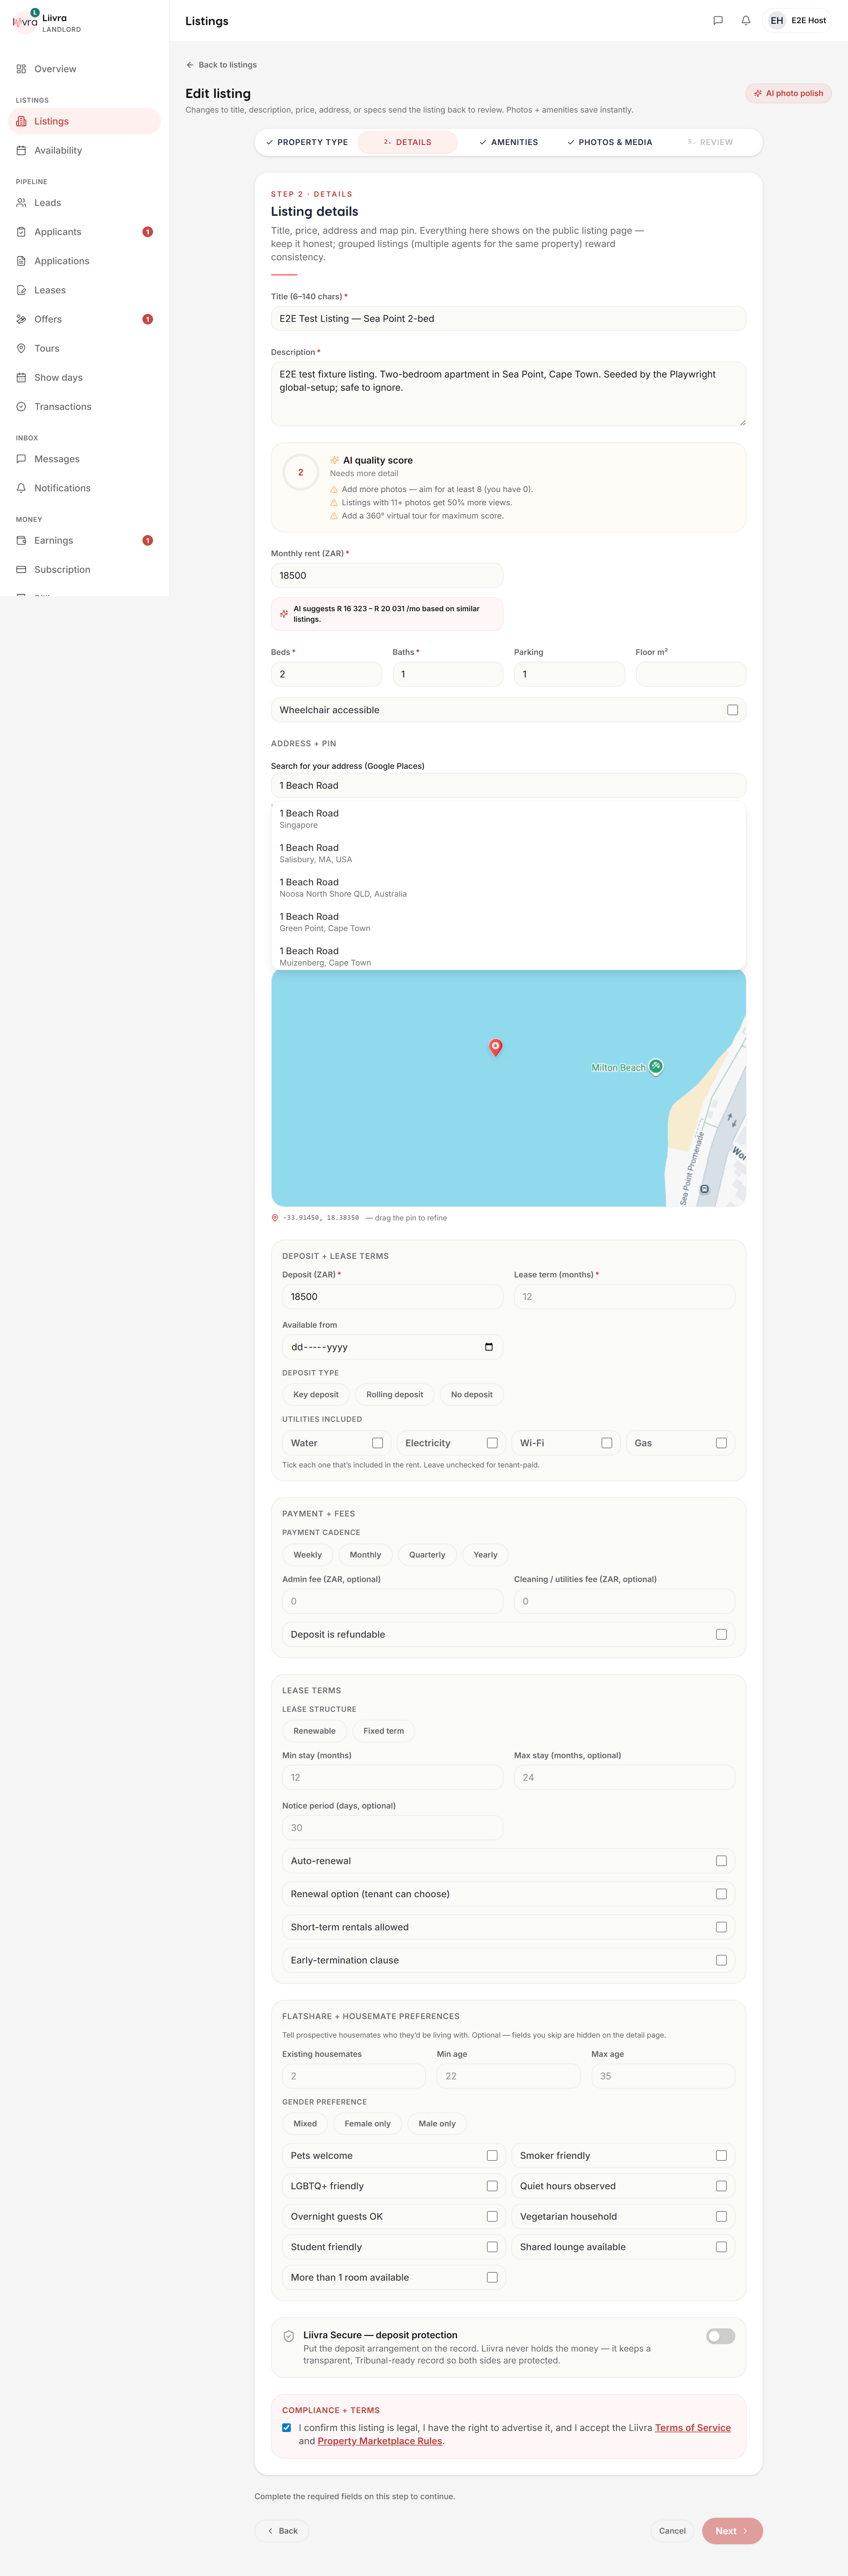Open the Property Marketplace Rules link

(x=380, y=2441)
